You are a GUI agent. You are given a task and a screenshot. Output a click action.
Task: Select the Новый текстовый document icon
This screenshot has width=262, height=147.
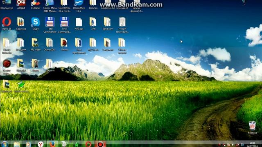click(x=122, y=25)
